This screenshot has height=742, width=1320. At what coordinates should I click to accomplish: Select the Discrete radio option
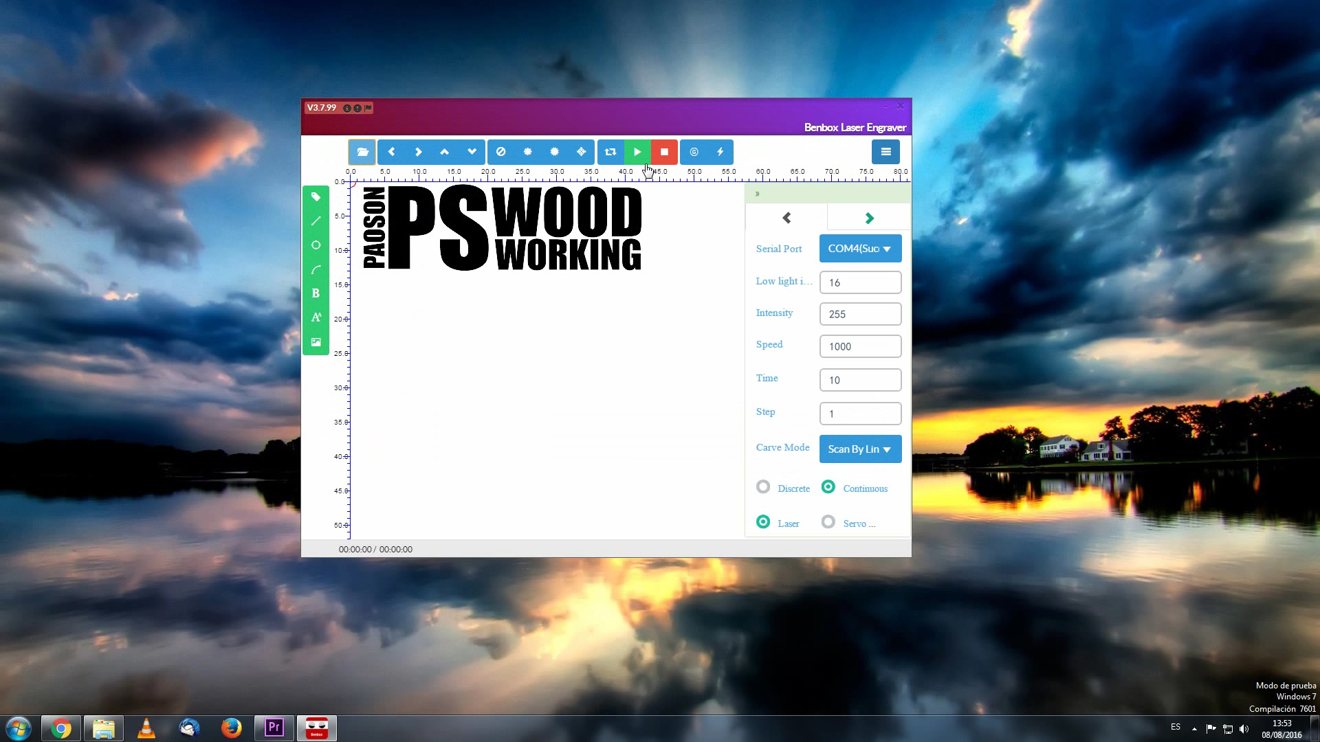[x=763, y=487]
